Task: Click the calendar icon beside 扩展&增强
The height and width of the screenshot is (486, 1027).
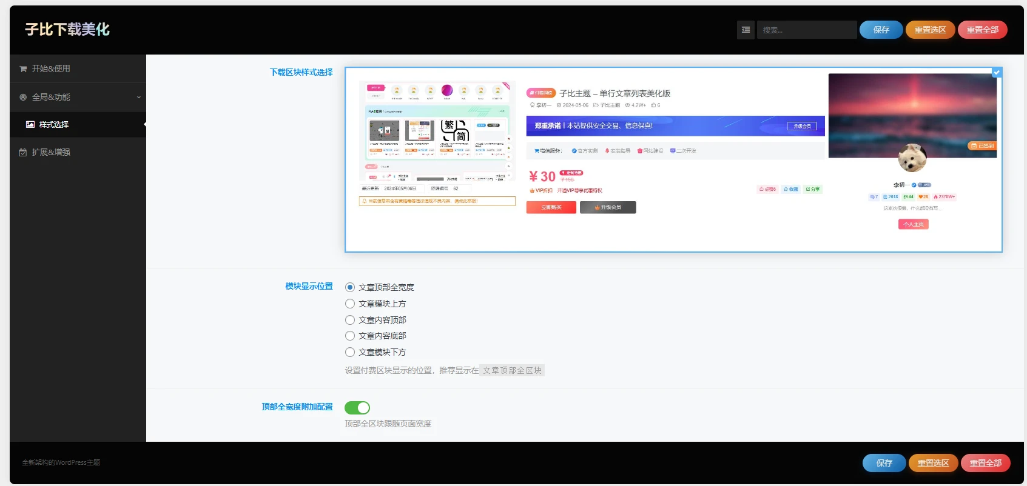Action: (23, 153)
